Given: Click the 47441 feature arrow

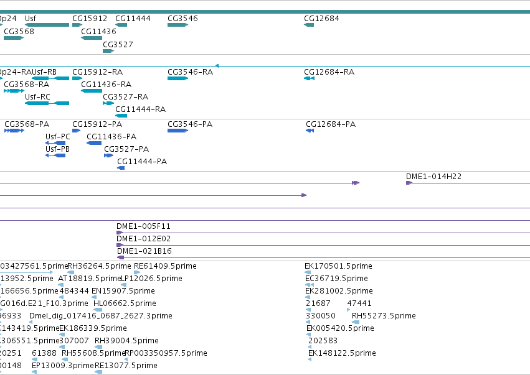Looking at the screenshot, I should click(x=349, y=310).
